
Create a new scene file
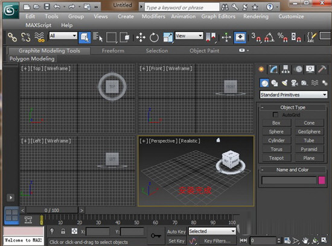coord(27,7)
